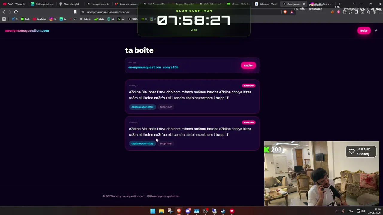Open the IG bookmark

pos(53,19)
